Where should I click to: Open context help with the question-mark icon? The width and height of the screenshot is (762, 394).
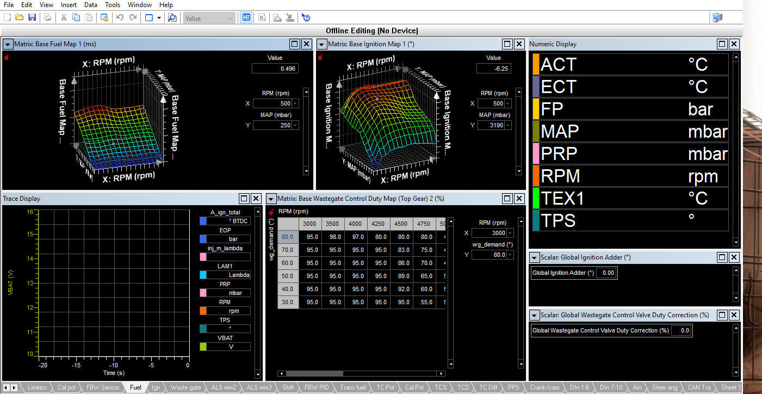[306, 17]
